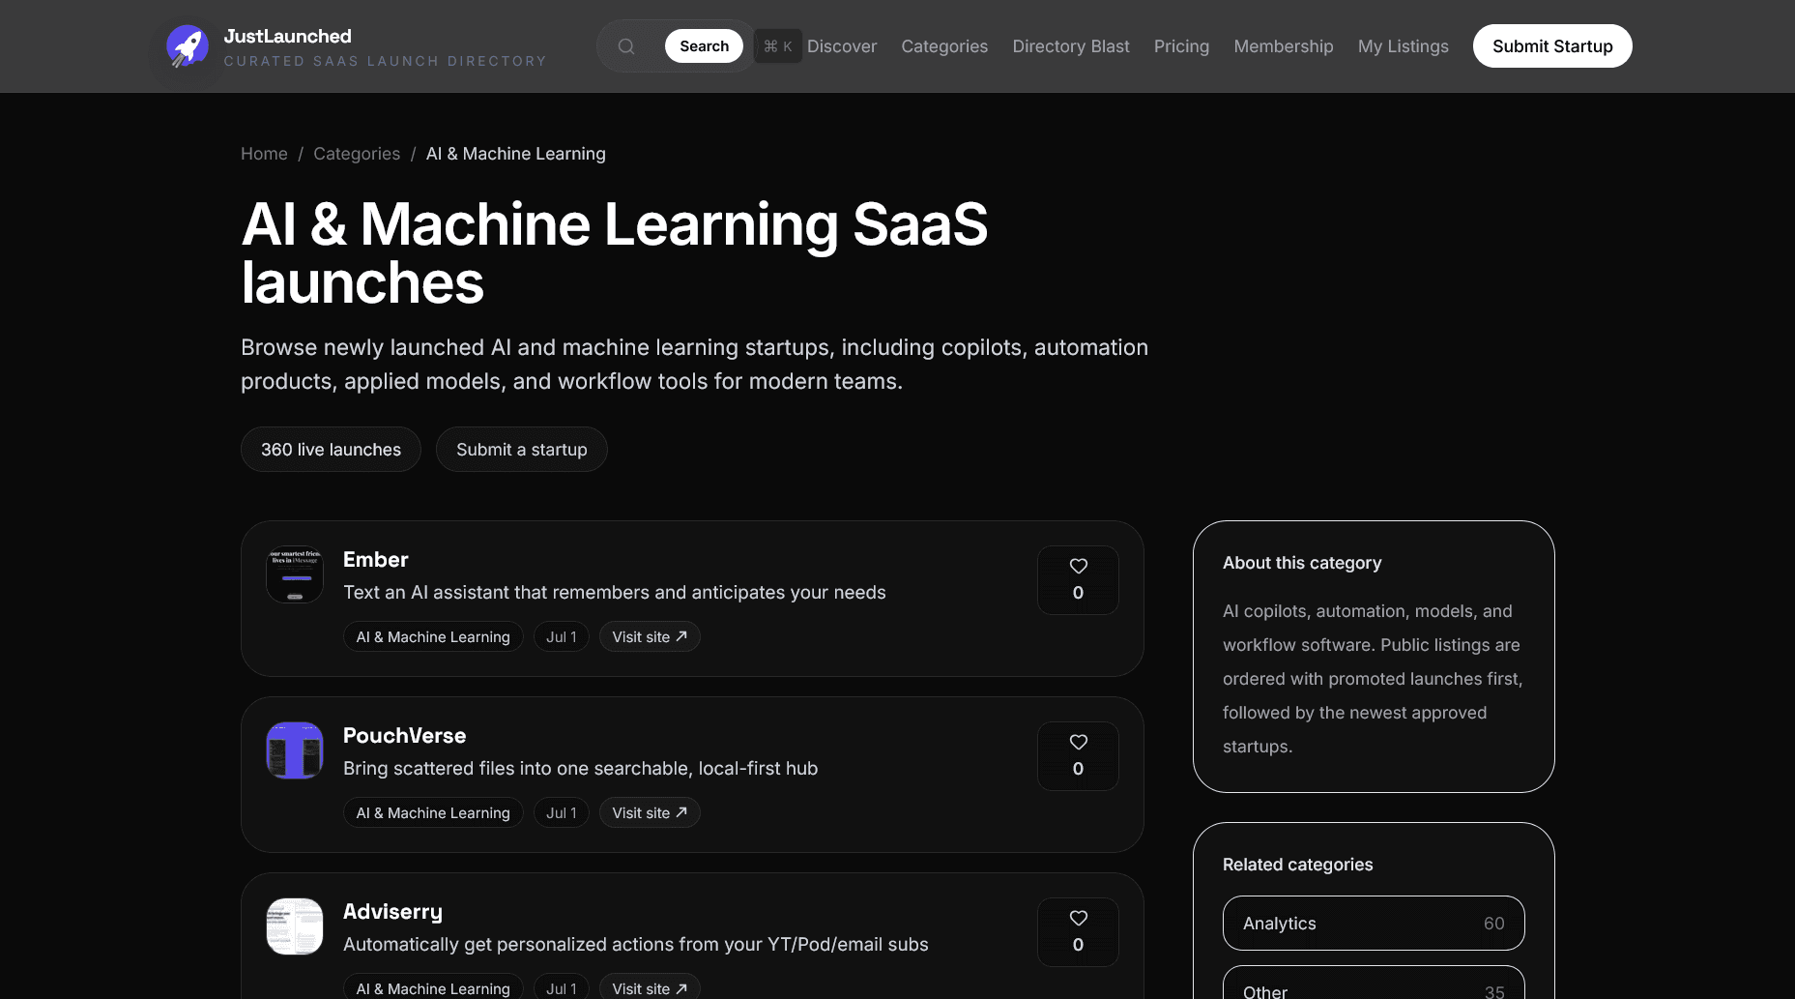The height and width of the screenshot is (999, 1795).
Task: Click the Search button in header
Action: pyautogui.click(x=704, y=46)
